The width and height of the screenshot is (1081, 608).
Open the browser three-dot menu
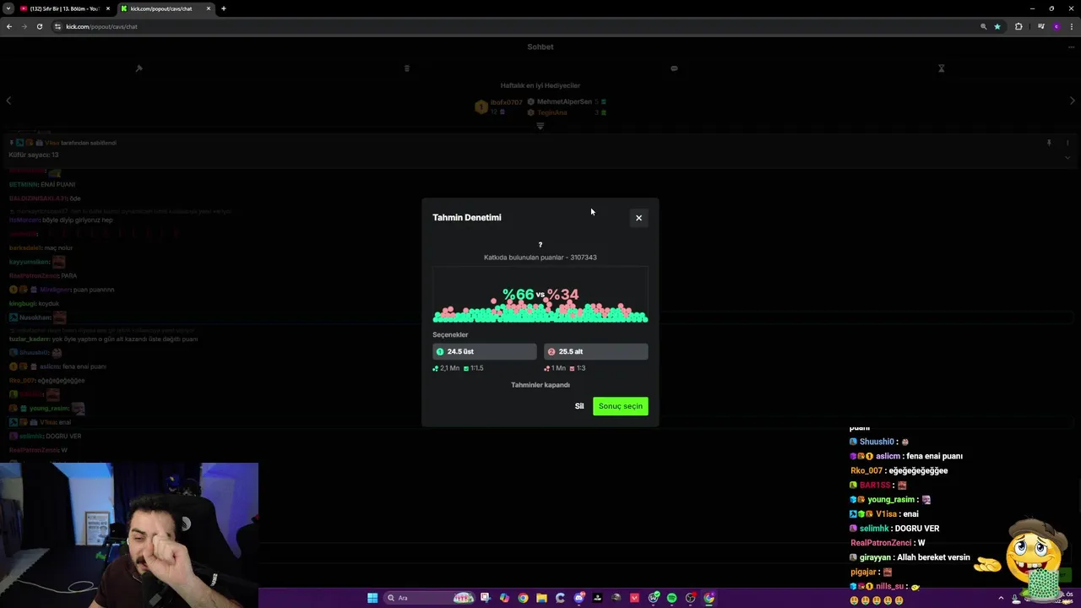[1072, 26]
